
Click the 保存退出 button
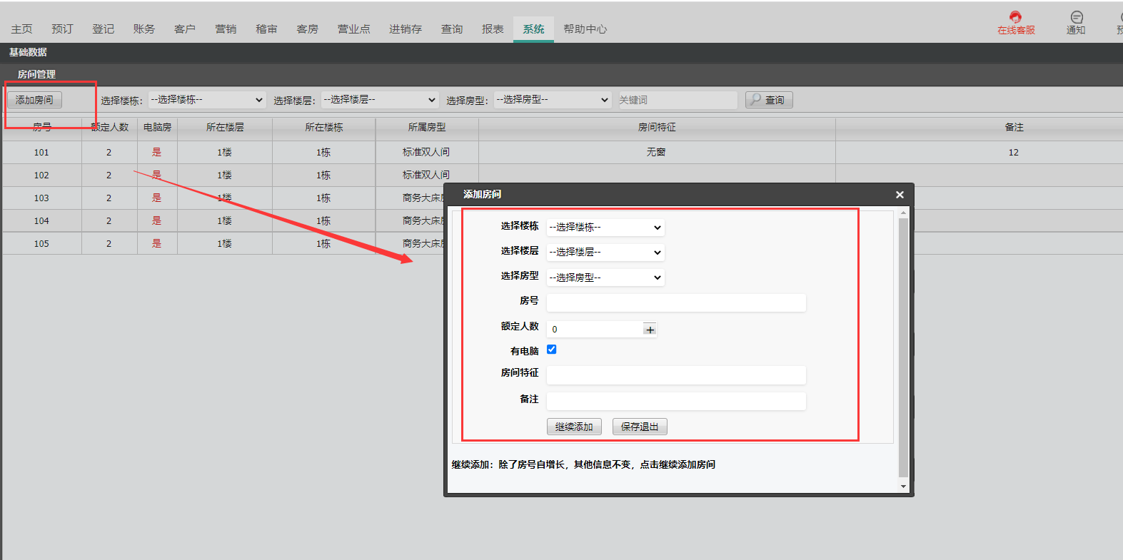639,427
